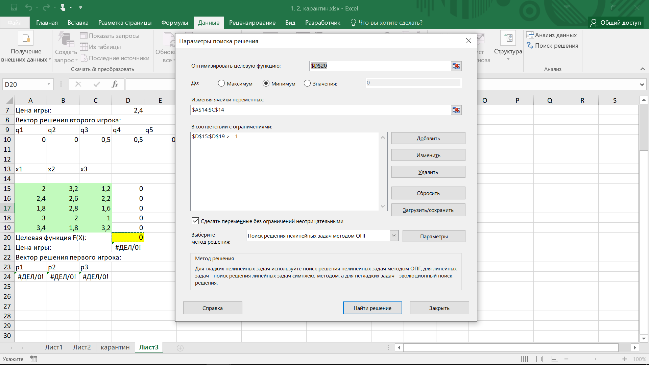Click the Найти решение button
Screen dimensions: 649x365
(x=372, y=308)
